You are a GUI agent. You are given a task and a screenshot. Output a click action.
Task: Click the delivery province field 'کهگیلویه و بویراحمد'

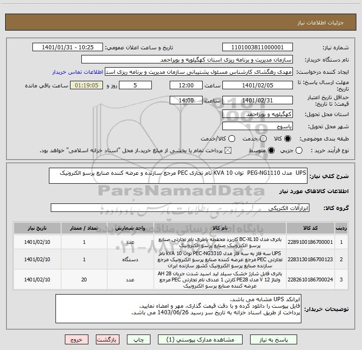[x=258, y=114]
